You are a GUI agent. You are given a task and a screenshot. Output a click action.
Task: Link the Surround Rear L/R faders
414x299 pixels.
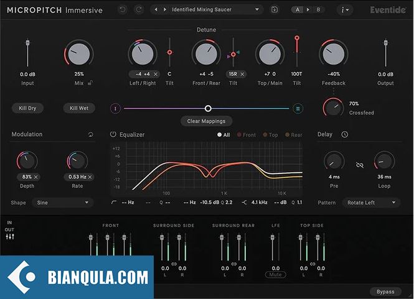point(233,264)
